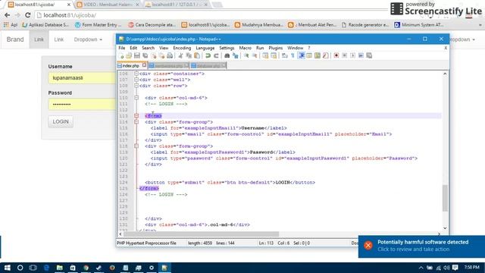Close the index.php tab with its X
This screenshot has height=273, width=485.
point(144,65)
